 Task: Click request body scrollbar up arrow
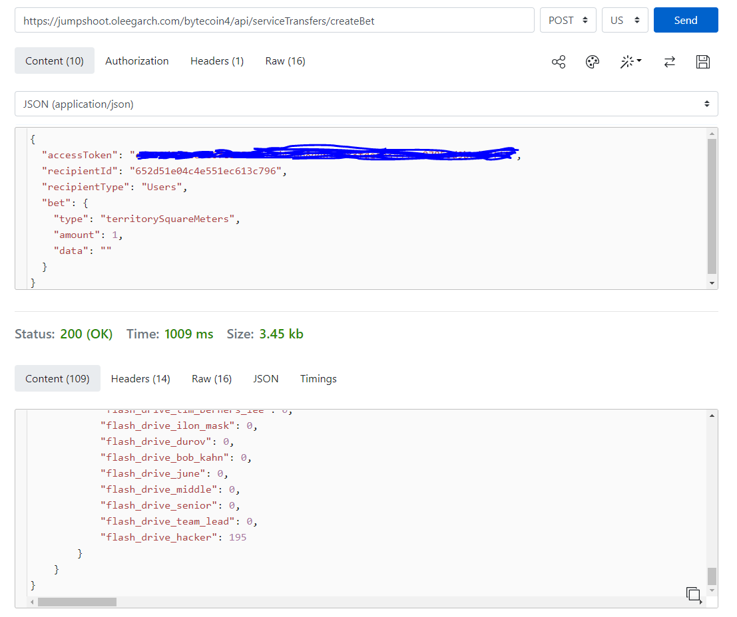click(x=712, y=134)
